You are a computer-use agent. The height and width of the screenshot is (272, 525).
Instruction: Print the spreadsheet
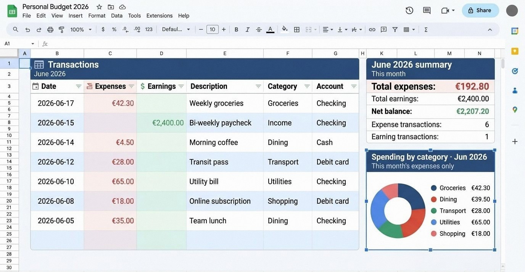pyautogui.click(x=50, y=29)
